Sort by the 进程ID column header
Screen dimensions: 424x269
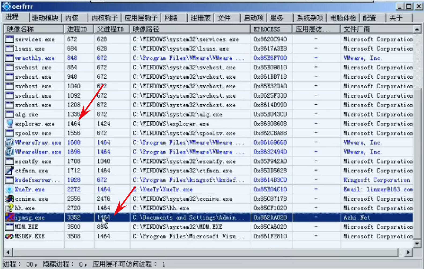77,29
